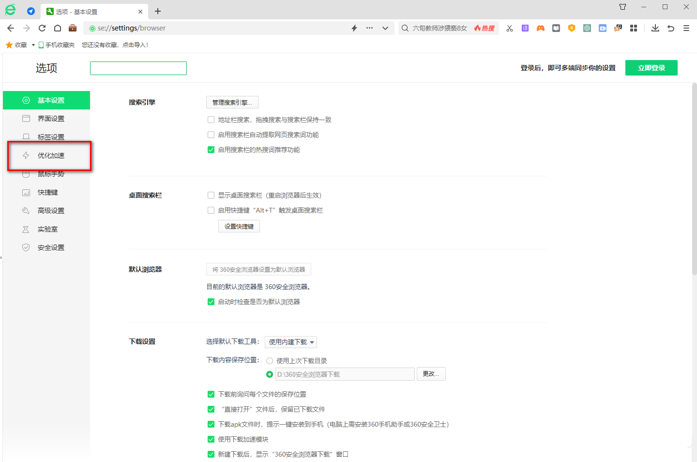Open 使用内建下载 download tool dropdown
The image size is (697, 462).
[291, 342]
